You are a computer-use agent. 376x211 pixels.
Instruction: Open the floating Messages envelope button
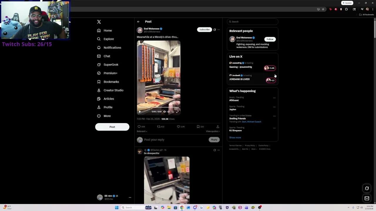(367, 198)
